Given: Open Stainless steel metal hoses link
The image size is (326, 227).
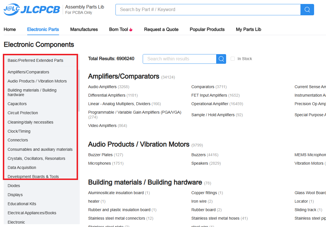Looking at the screenshot, I should coord(220,218).
